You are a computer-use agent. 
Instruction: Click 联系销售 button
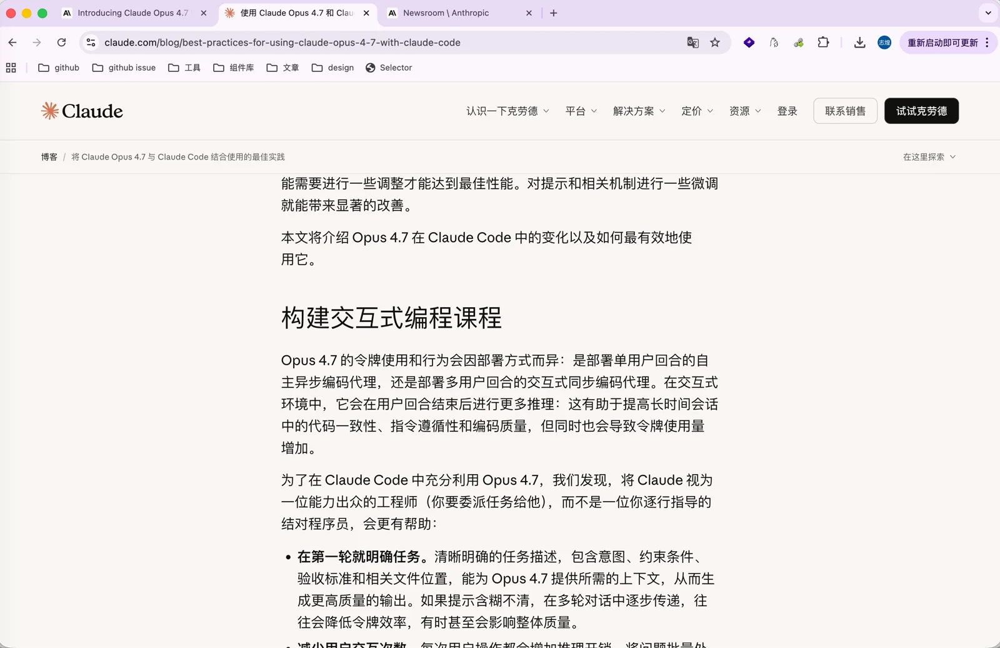pos(845,111)
